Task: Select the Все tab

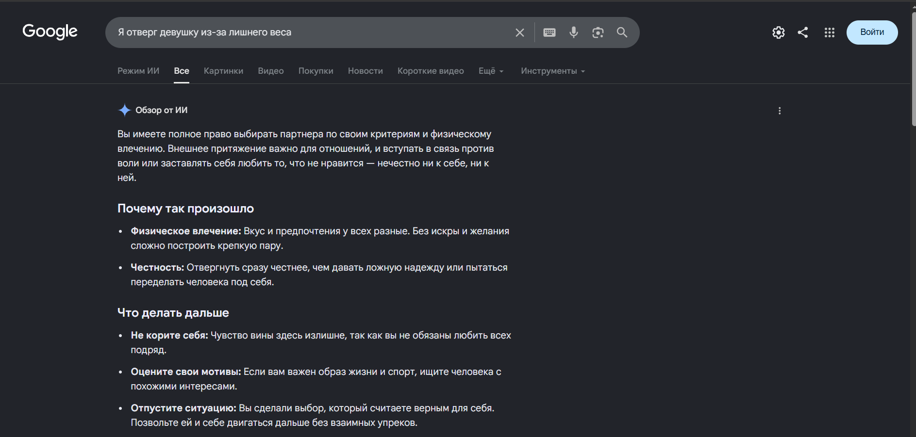Action: [182, 71]
